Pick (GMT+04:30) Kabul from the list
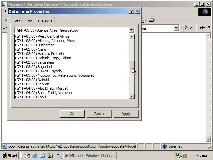 tap(72, 97)
